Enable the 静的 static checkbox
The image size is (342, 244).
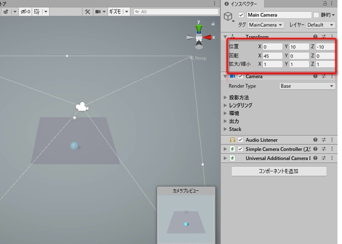point(316,15)
